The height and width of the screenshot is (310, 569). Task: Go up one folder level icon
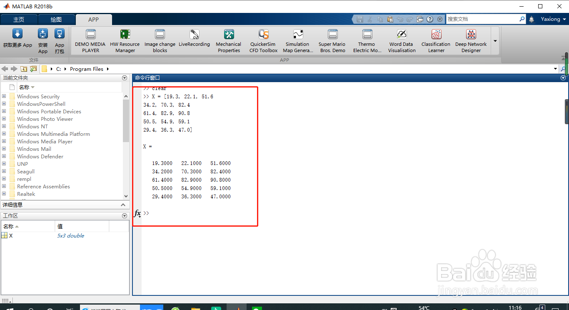click(x=24, y=69)
